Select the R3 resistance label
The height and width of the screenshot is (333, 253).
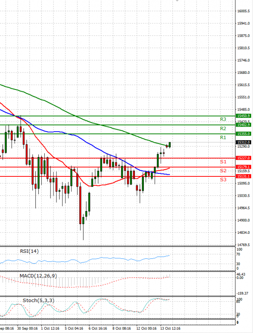[x=223, y=119]
